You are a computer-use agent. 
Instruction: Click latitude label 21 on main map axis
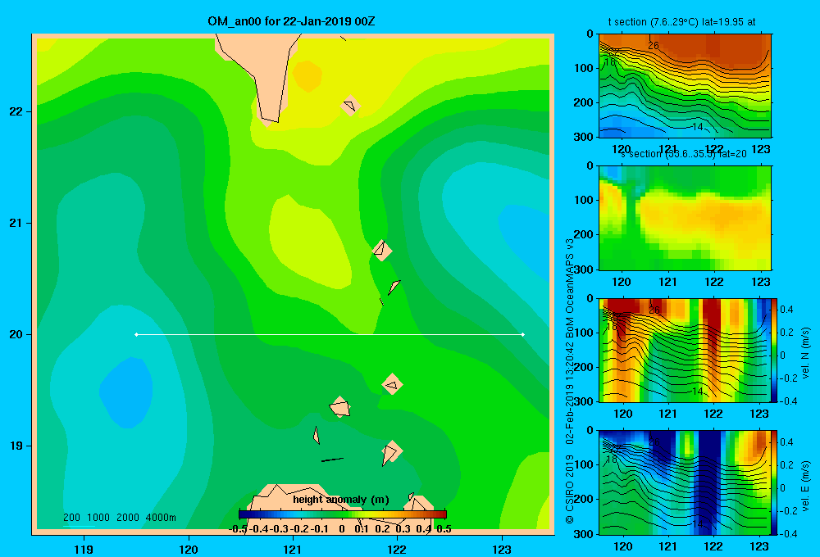pyautogui.click(x=16, y=223)
